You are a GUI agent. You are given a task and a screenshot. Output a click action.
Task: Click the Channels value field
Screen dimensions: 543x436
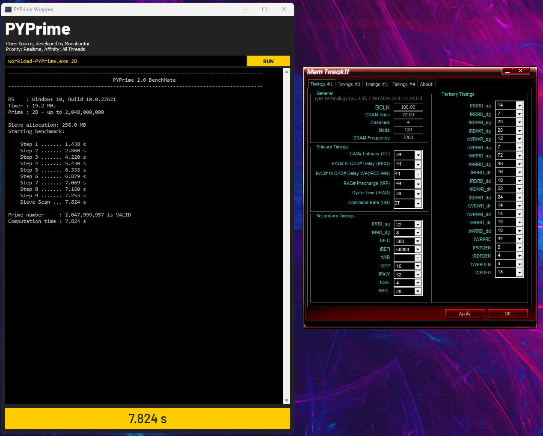click(408, 122)
